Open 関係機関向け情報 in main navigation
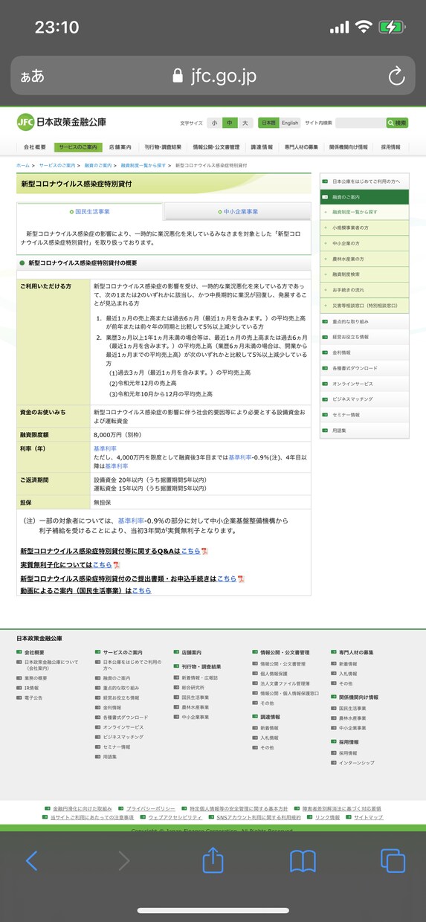 pos(348,147)
